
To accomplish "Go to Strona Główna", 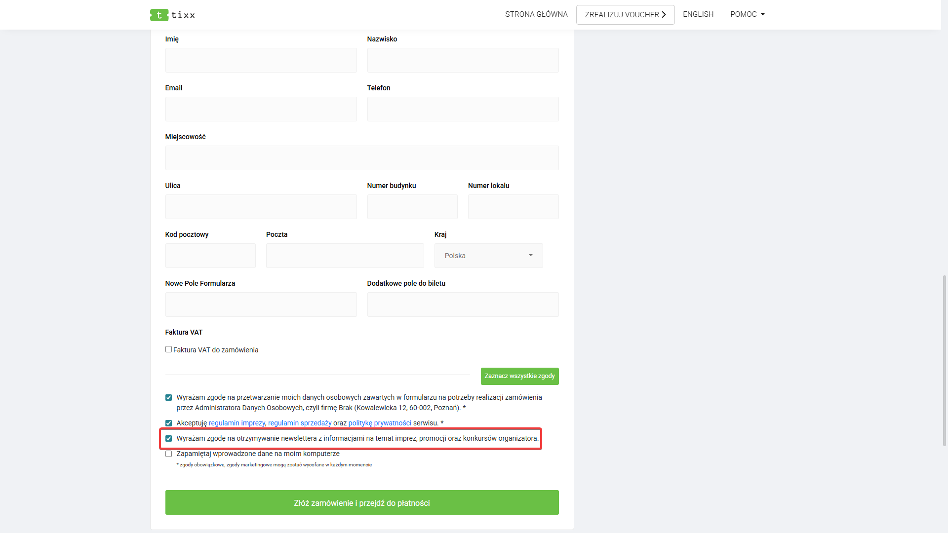I will coord(536,14).
